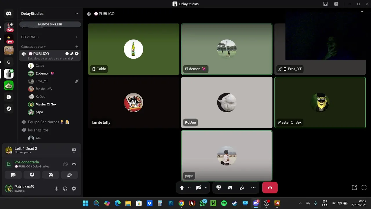371x209 pixels.
Task: Join the los angelitos voice channel
Action: (x=50, y=130)
